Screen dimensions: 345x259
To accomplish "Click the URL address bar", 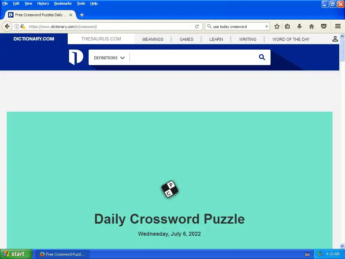I will (110, 26).
